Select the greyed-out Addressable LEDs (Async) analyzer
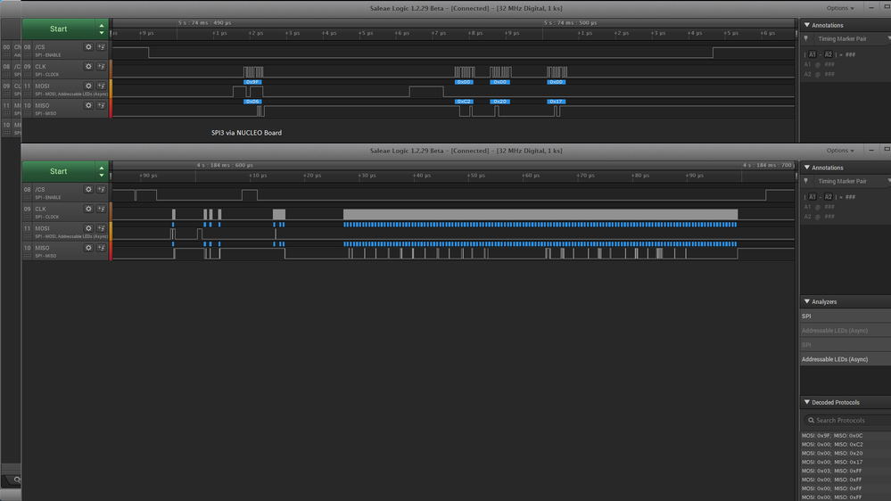 (846, 331)
